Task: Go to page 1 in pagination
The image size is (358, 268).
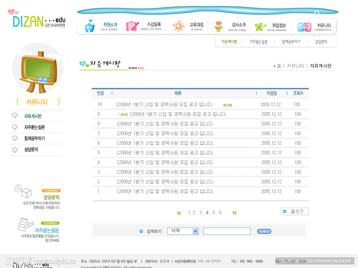Action: pos(189,213)
